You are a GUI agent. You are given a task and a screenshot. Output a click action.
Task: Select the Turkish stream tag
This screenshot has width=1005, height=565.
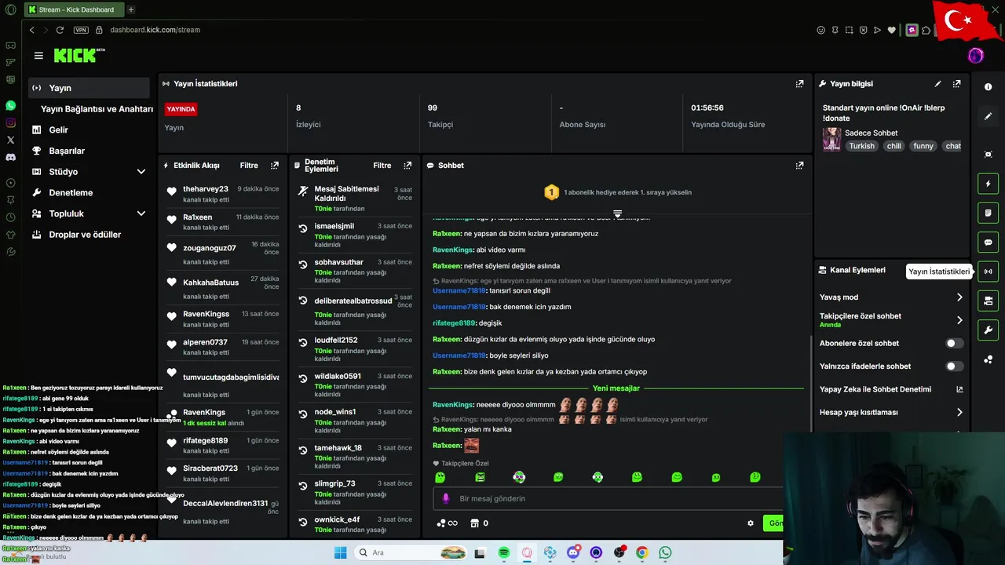pos(861,146)
